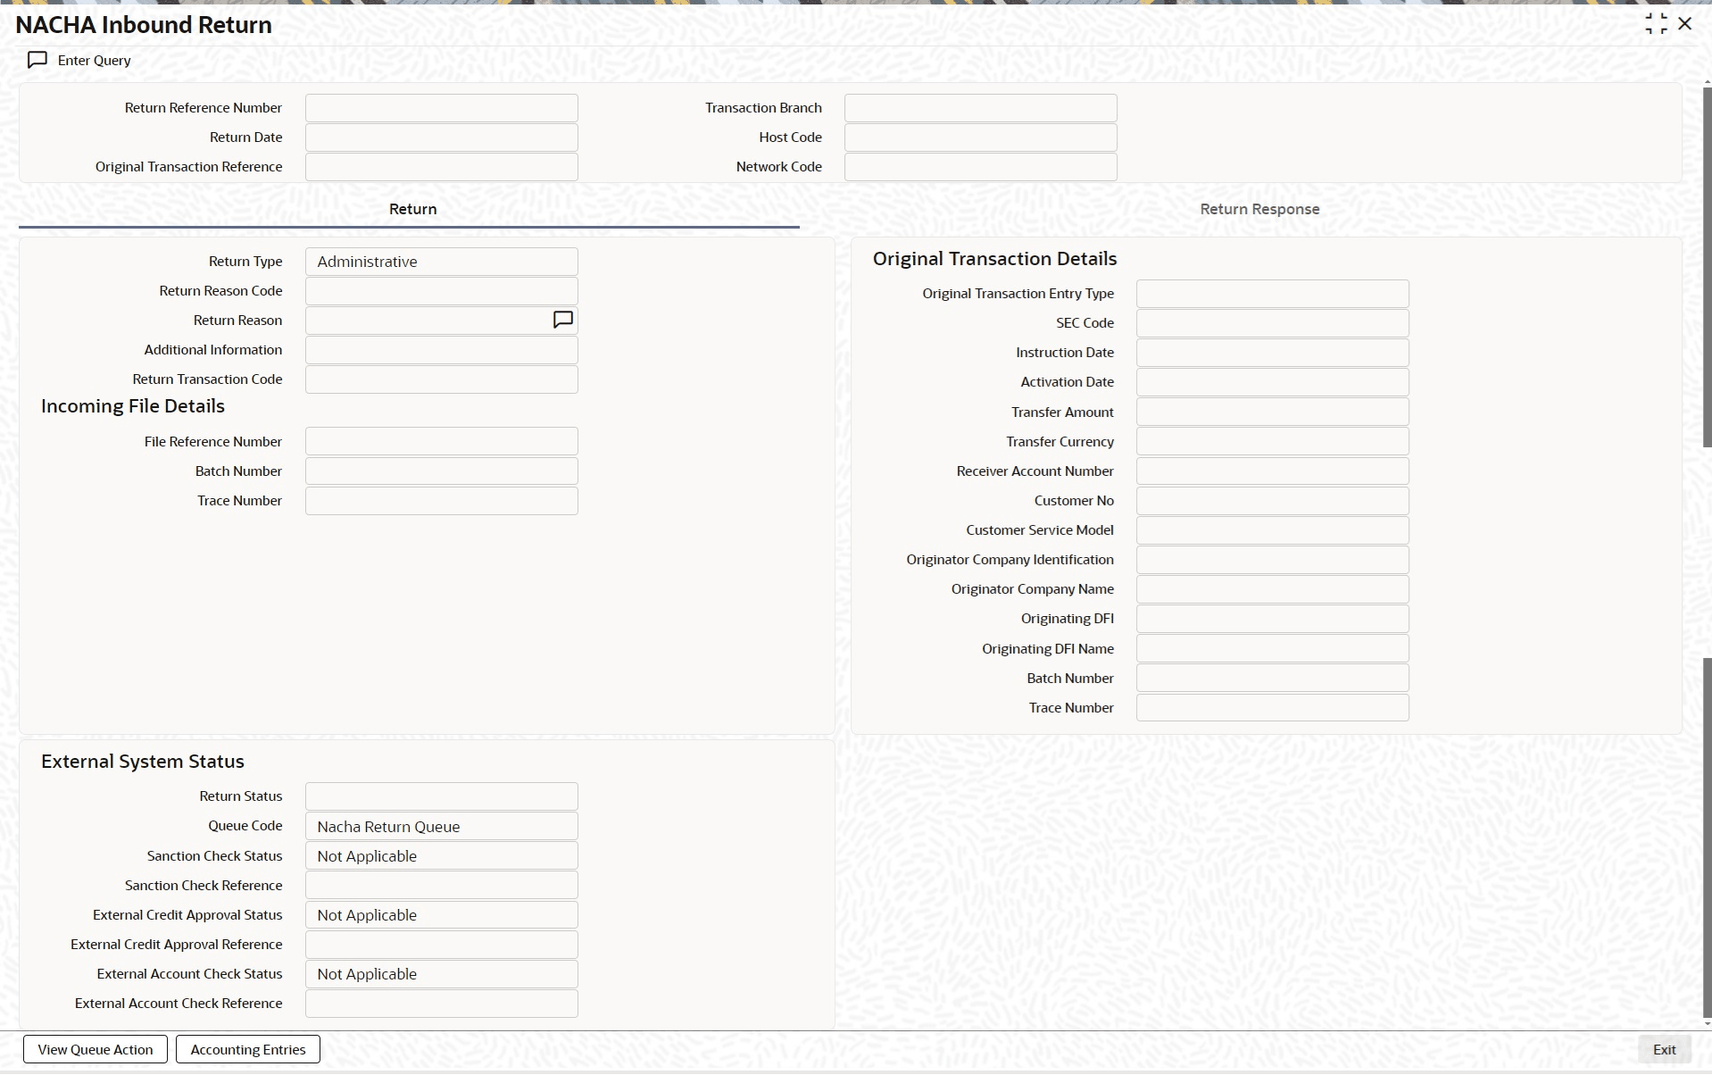Image resolution: width=1712 pixels, height=1075 pixels.
Task: Click the Enter Query link text
Action: (x=95, y=60)
